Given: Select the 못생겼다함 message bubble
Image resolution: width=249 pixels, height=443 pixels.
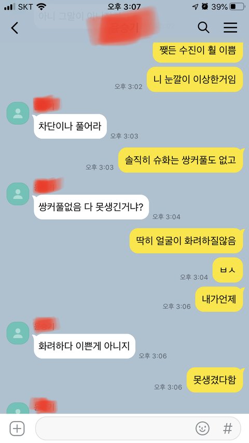Looking at the screenshot, I should coord(215,380).
